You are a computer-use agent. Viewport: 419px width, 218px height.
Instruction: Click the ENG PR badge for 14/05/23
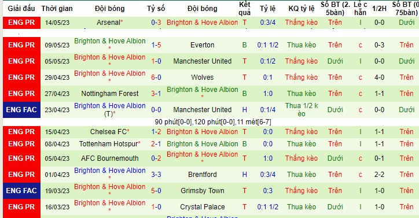[21, 23]
